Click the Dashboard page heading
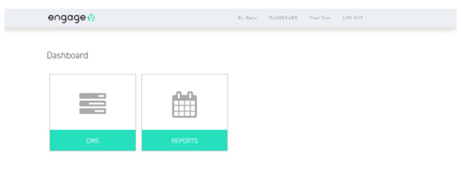Viewport: 461px width, 189px height. tap(67, 55)
